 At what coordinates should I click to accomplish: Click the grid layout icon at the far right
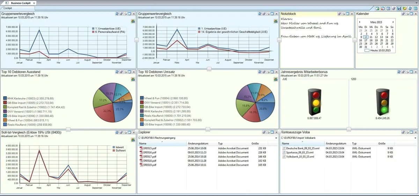[416, 8]
